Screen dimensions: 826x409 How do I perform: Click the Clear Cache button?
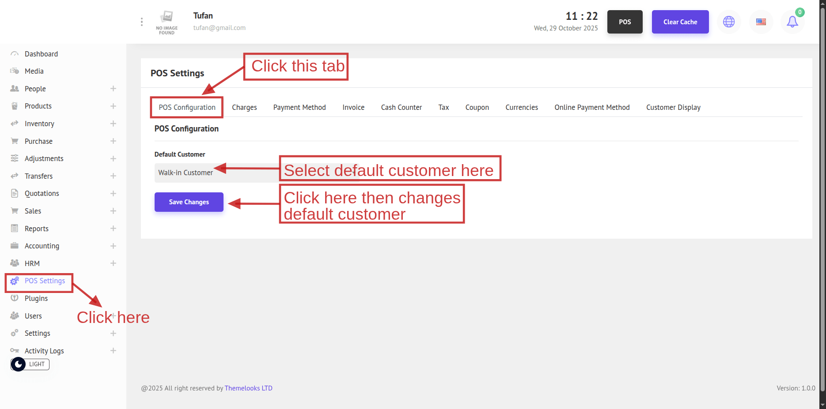click(x=680, y=22)
